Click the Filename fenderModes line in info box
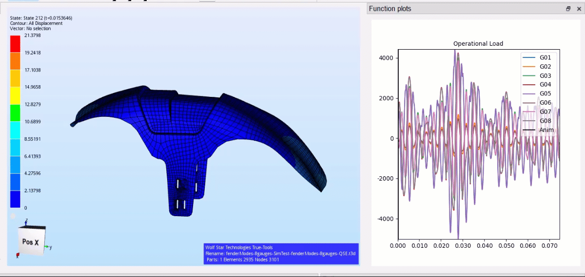 (x=281, y=254)
